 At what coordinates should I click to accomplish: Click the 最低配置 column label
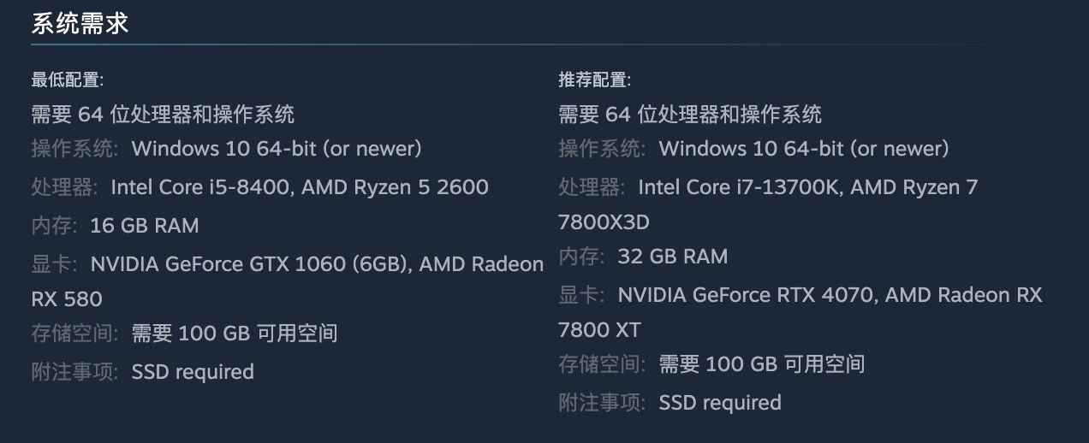(68, 80)
